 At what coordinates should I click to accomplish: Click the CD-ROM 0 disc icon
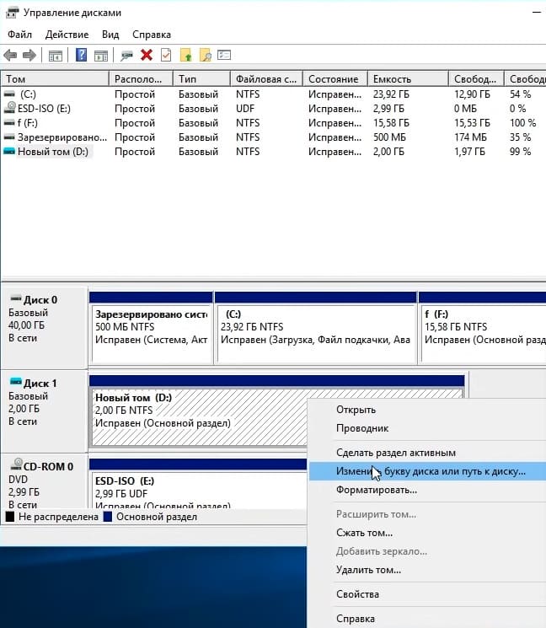[x=16, y=464]
